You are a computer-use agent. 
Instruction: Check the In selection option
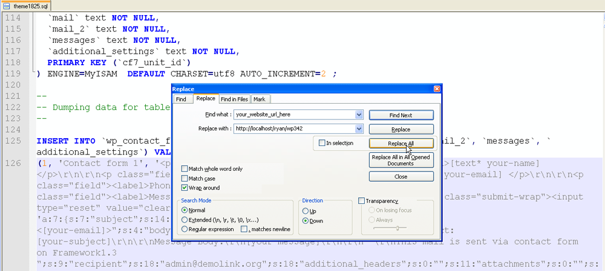pyautogui.click(x=322, y=143)
